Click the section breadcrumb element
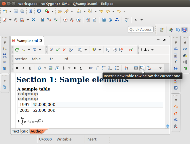 (x=21, y=59)
